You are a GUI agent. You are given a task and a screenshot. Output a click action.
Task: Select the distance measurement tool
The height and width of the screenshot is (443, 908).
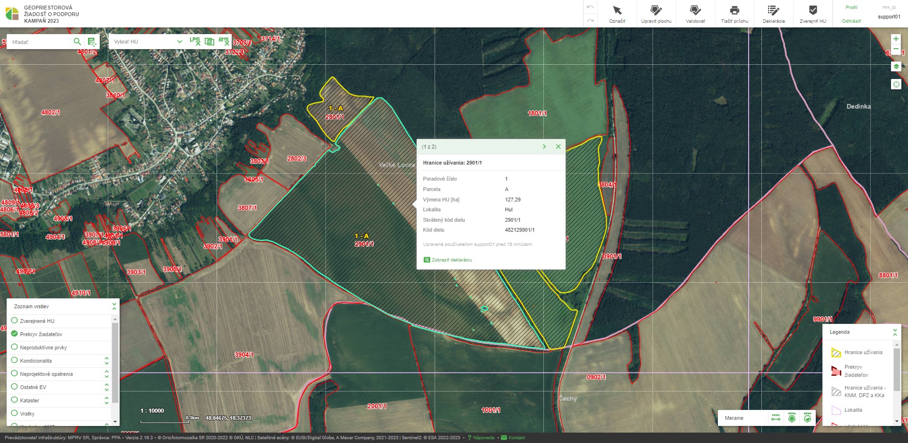pos(776,418)
